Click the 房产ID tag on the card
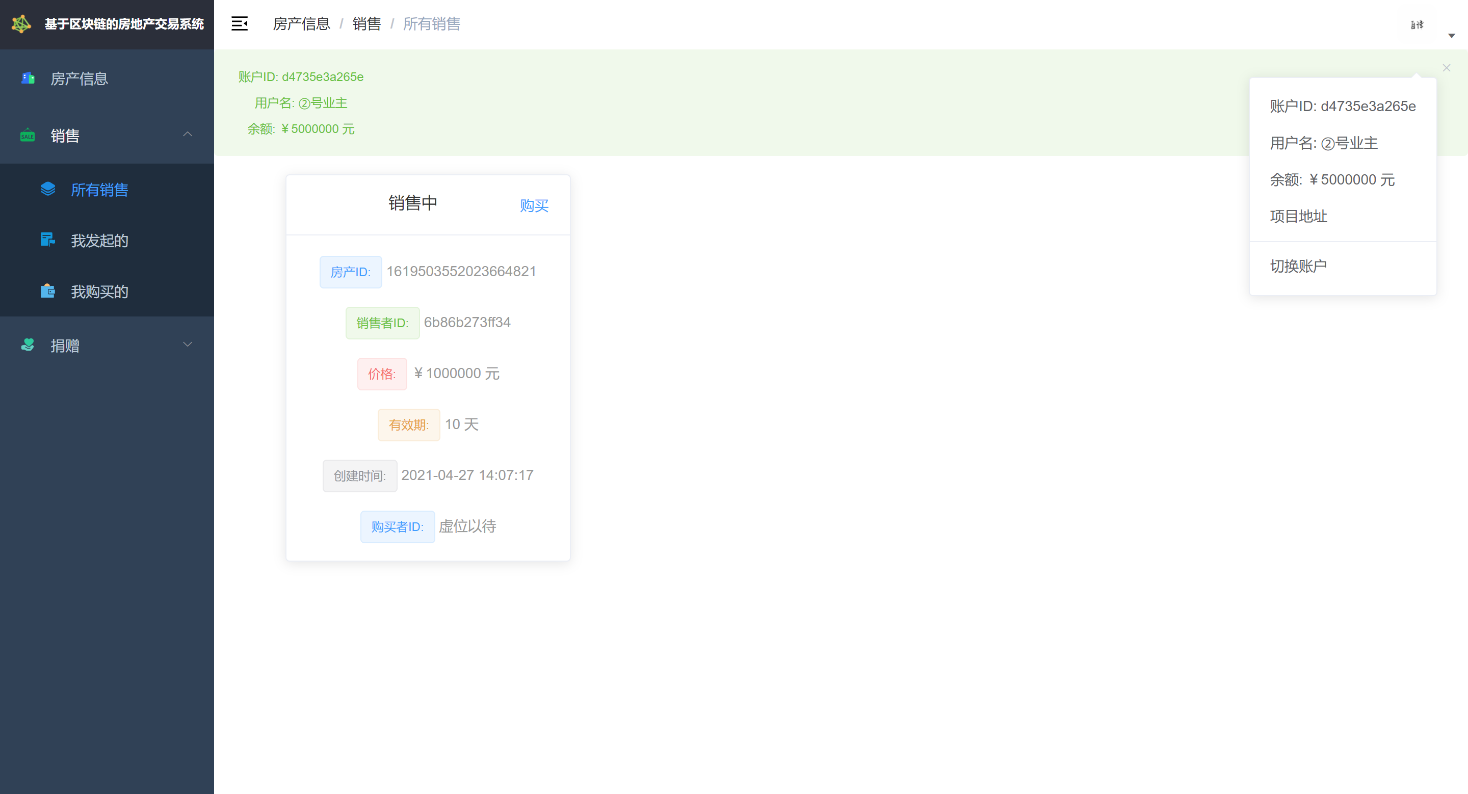This screenshot has height=794, width=1468. pyautogui.click(x=351, y=272)
